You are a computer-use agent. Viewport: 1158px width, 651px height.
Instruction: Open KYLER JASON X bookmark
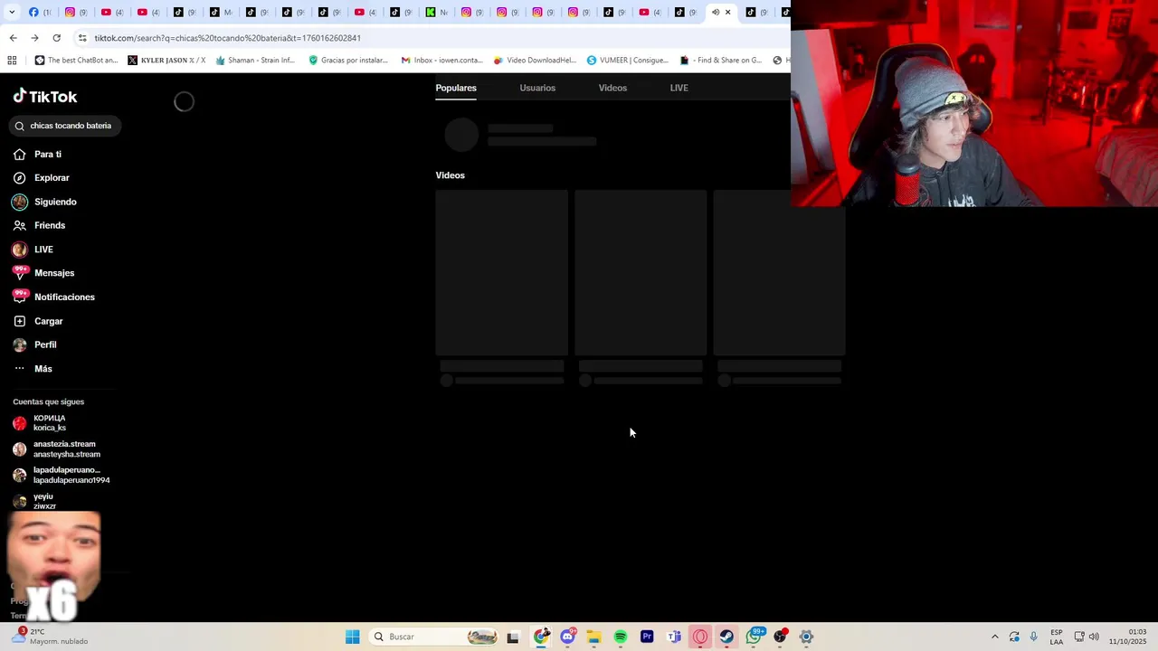(166, 61)
